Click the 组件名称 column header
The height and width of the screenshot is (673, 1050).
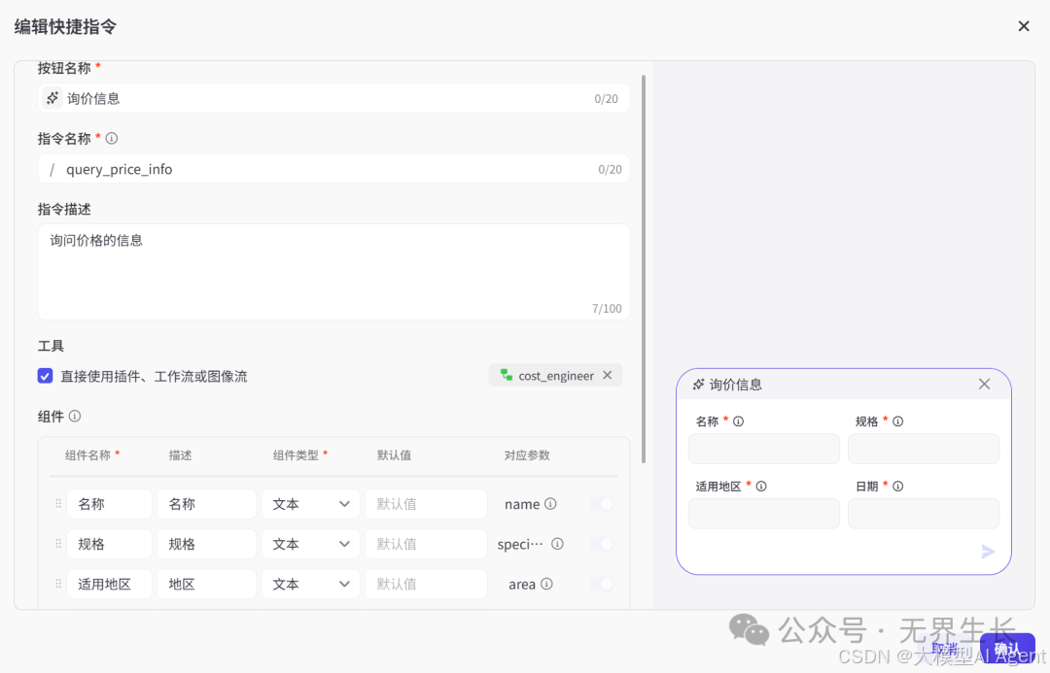pos(87,454)
